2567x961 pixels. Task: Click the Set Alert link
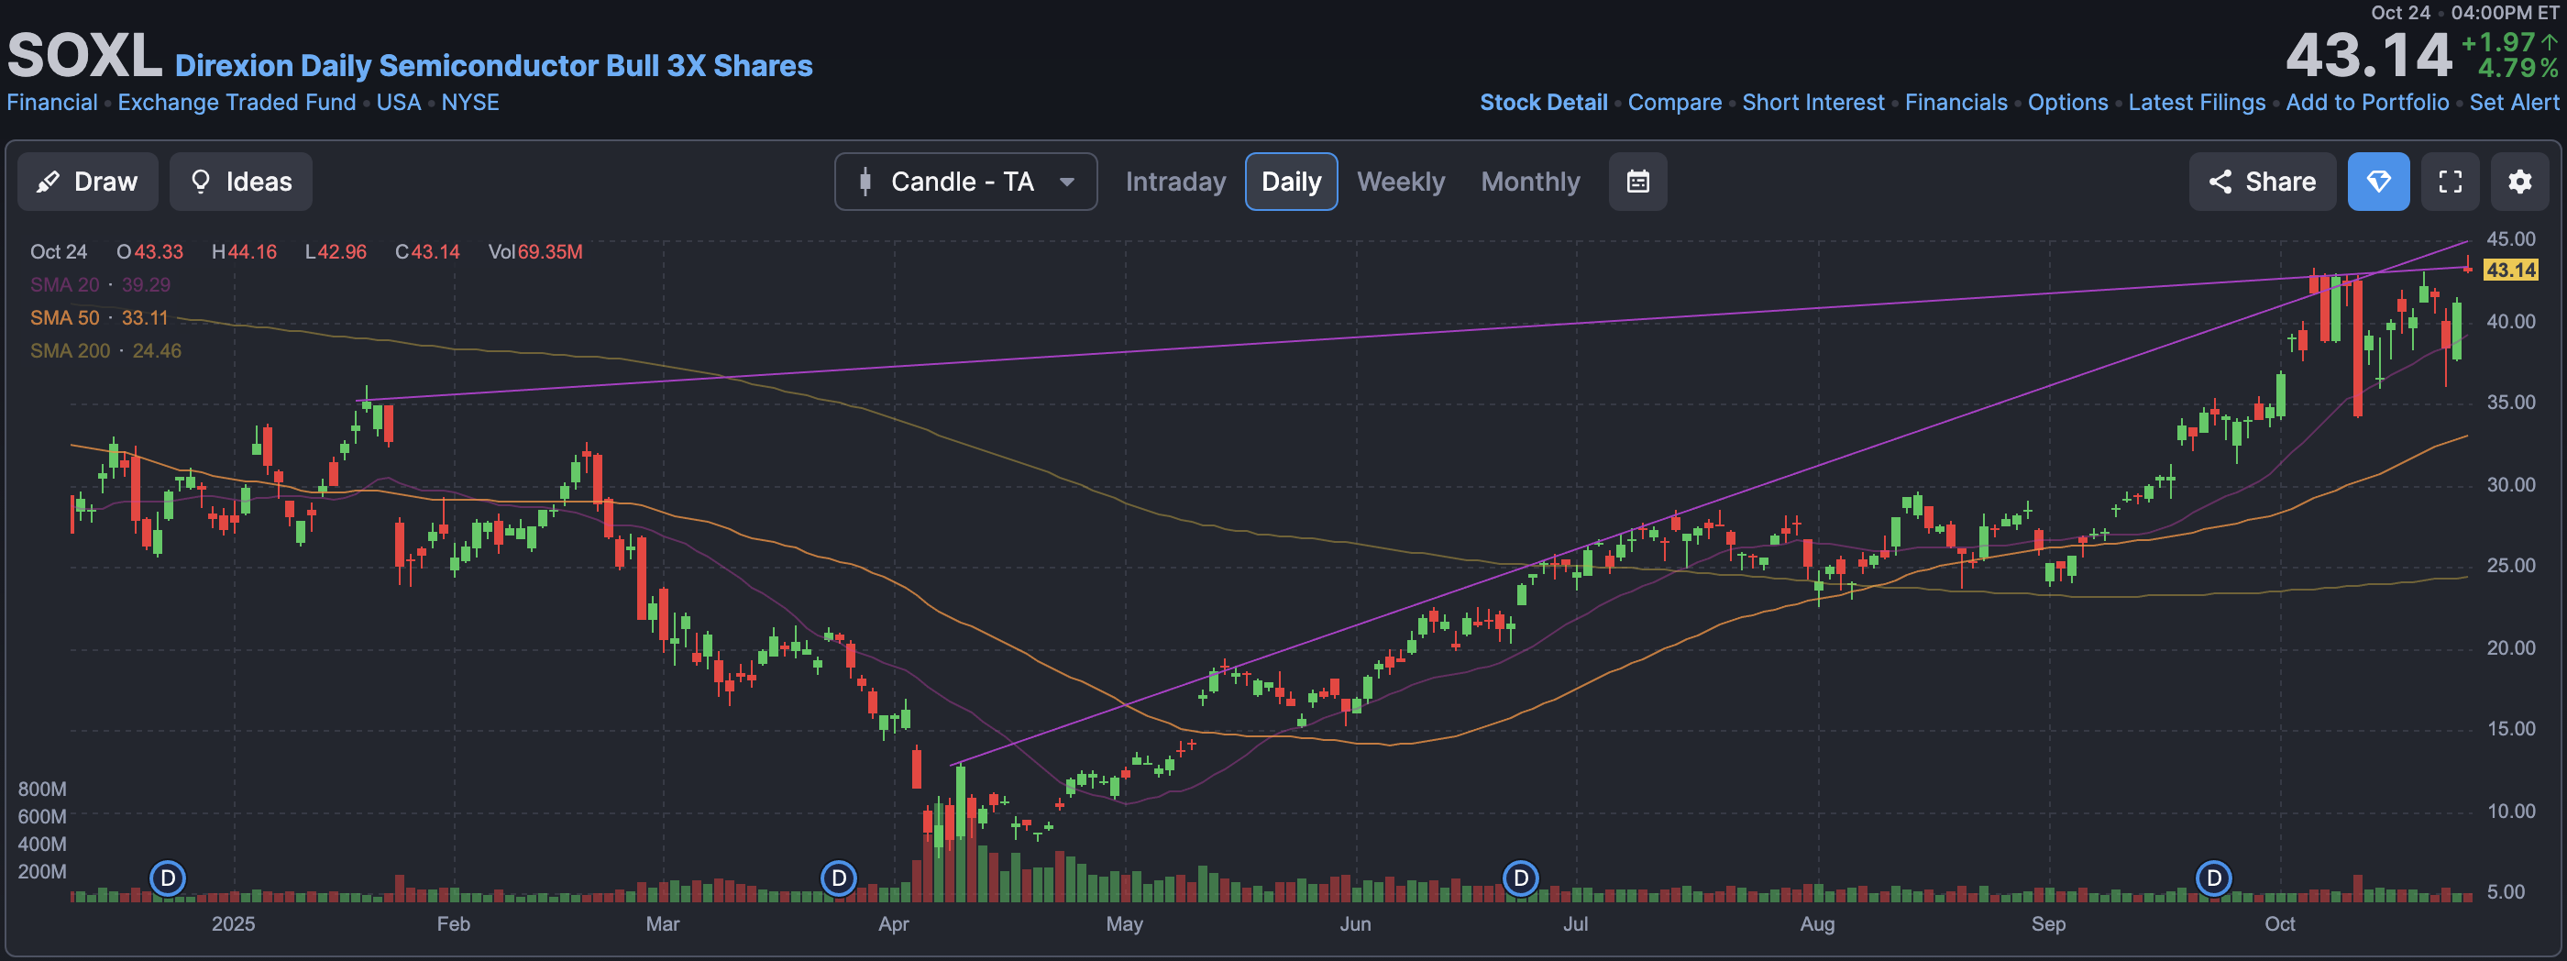point(2513,103)
